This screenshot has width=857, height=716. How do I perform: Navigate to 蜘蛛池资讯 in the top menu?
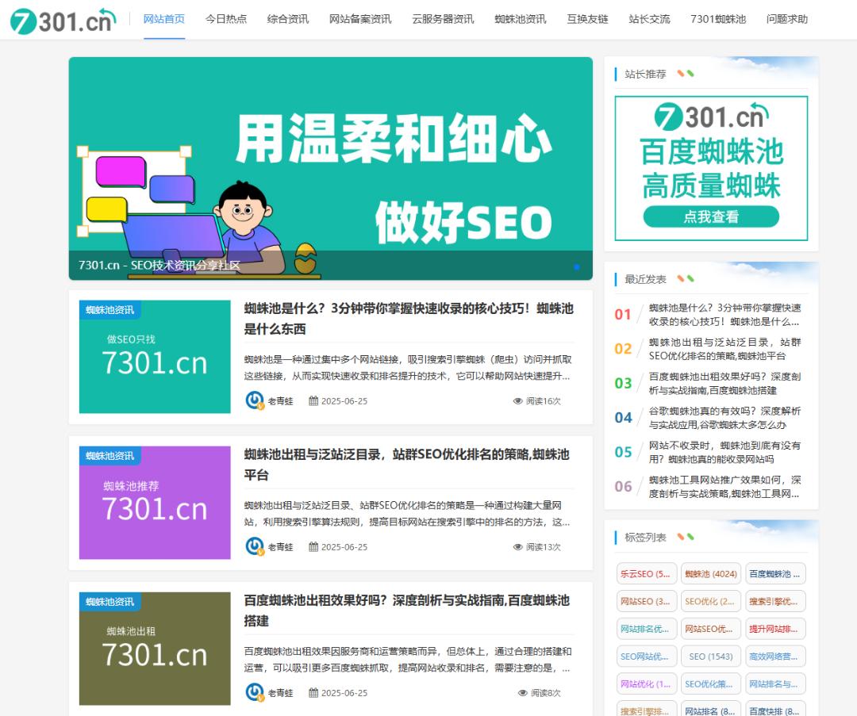[x=521, y=19]
